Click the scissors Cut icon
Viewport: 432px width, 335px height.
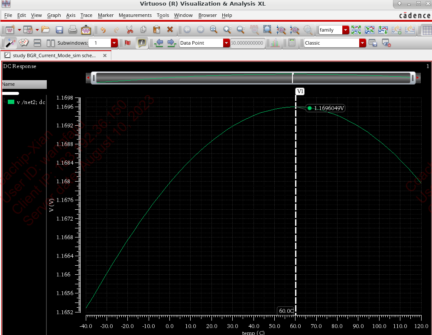(x=129, y=30)
